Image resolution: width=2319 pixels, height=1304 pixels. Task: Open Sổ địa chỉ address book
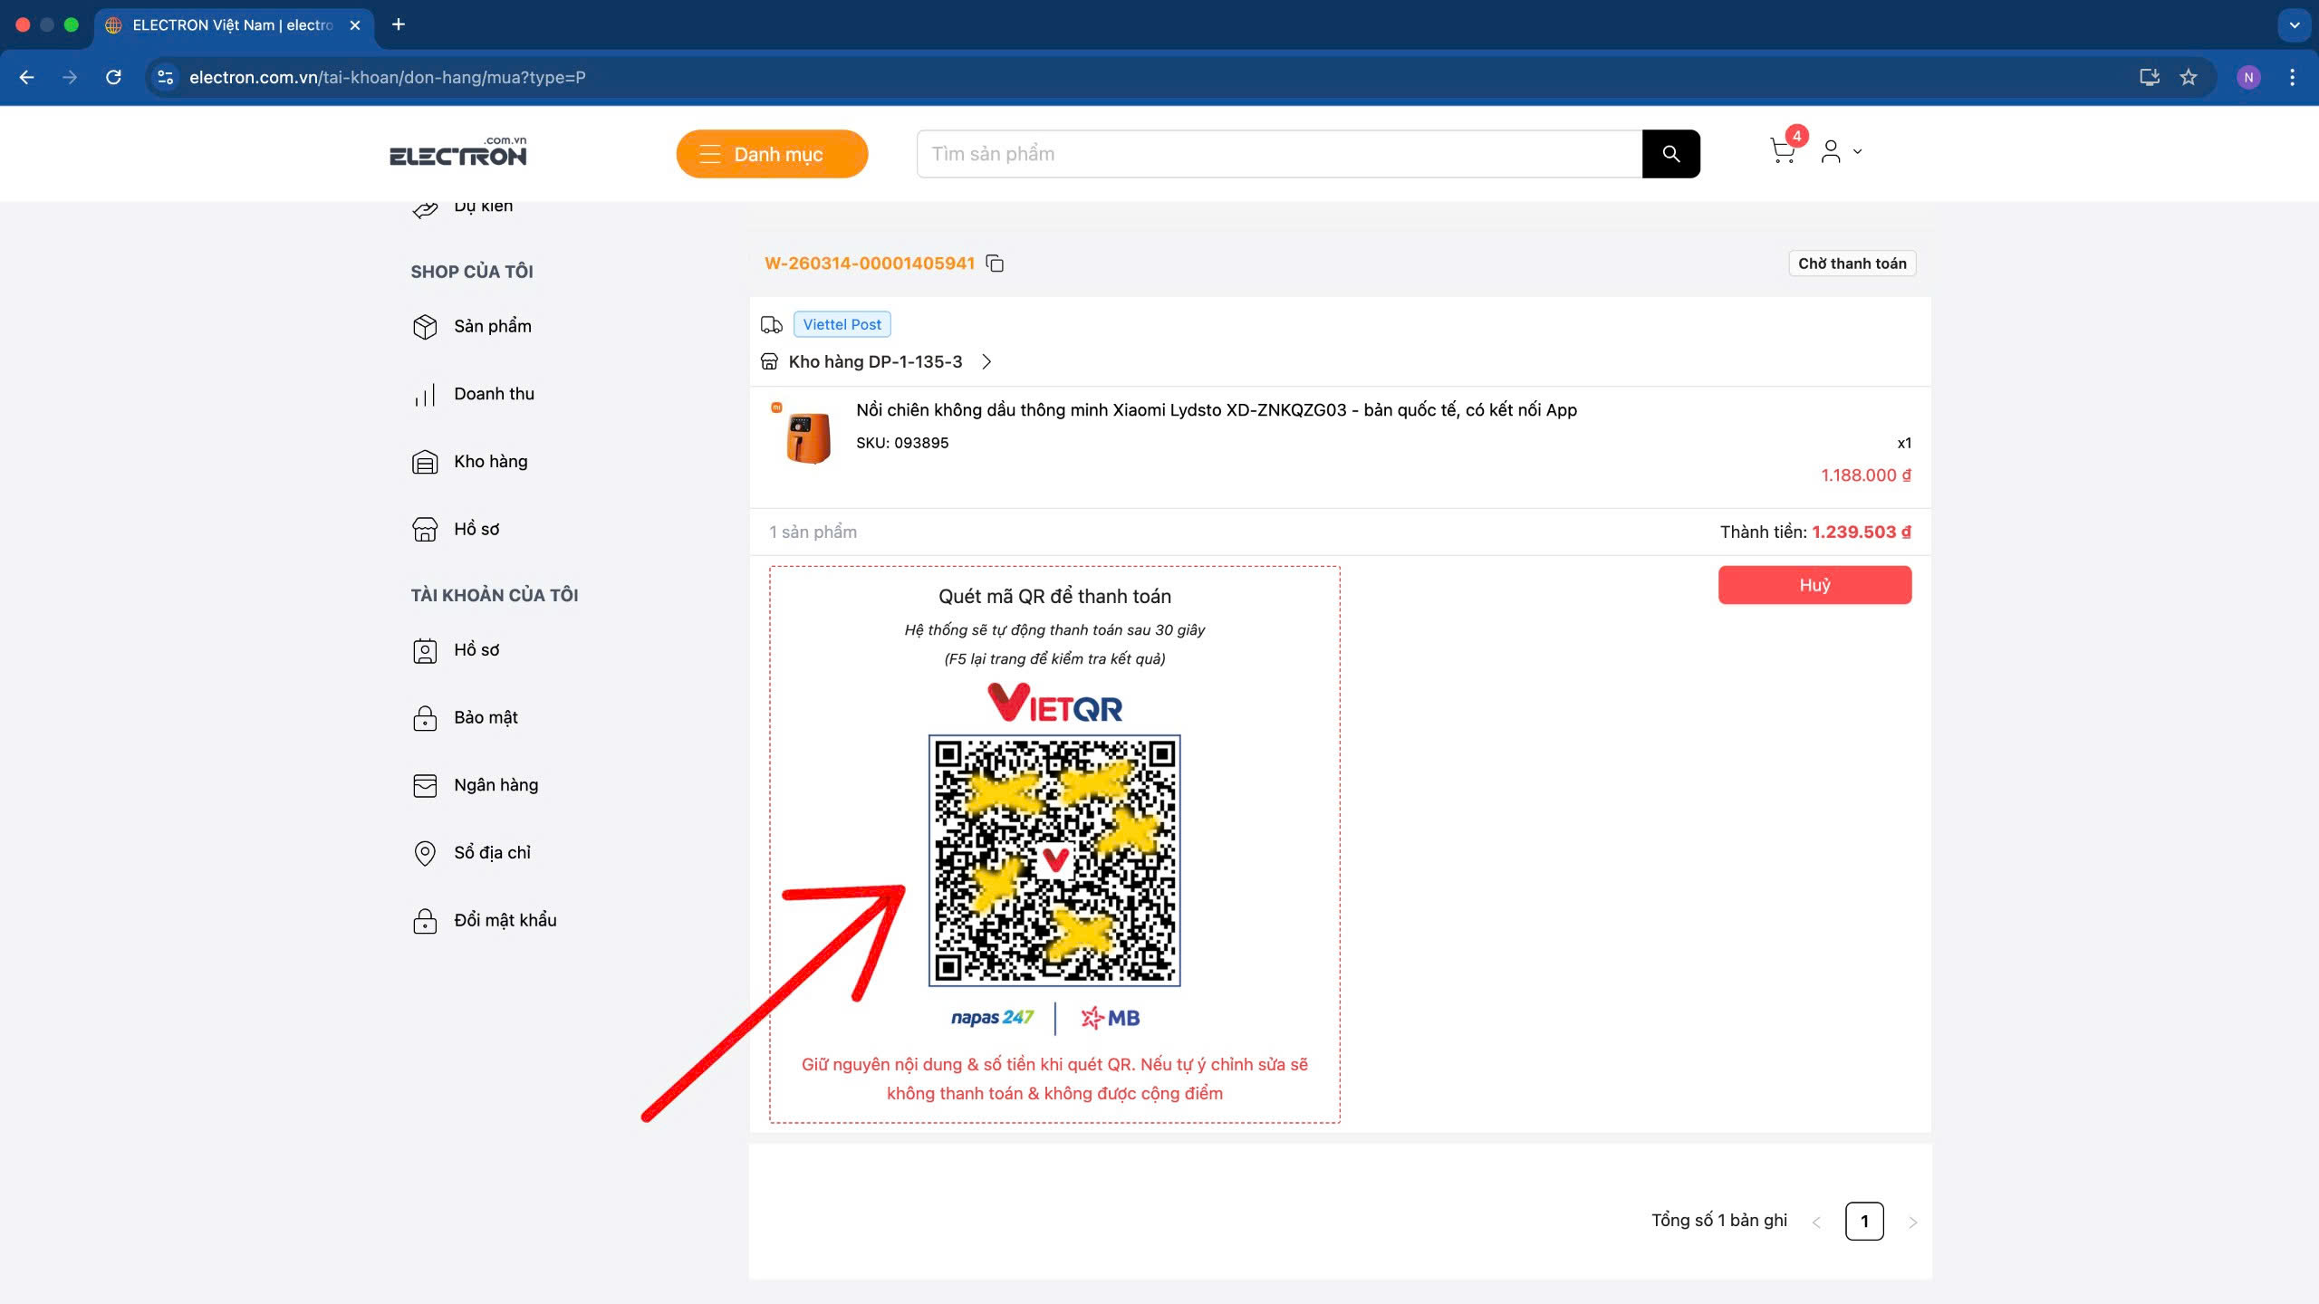tap(492, 853)
